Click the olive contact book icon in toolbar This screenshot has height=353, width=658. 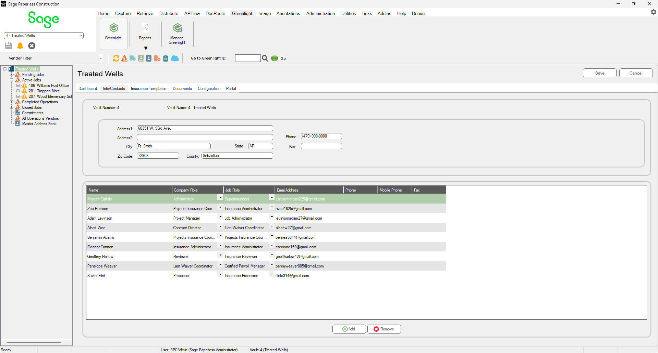pyautogui.click(x=141, y=58)
